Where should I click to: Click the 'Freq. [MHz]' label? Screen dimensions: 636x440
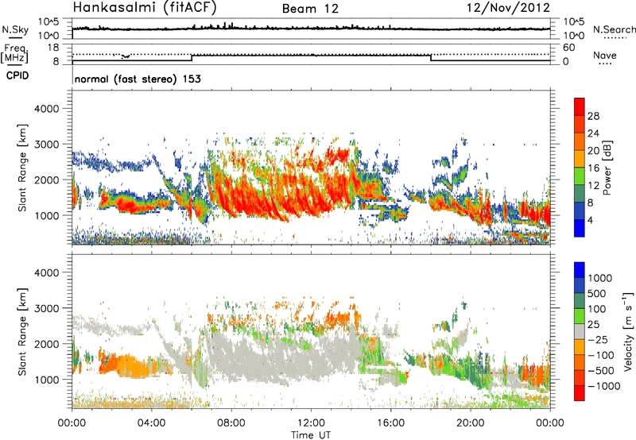(x=15, y=54)
